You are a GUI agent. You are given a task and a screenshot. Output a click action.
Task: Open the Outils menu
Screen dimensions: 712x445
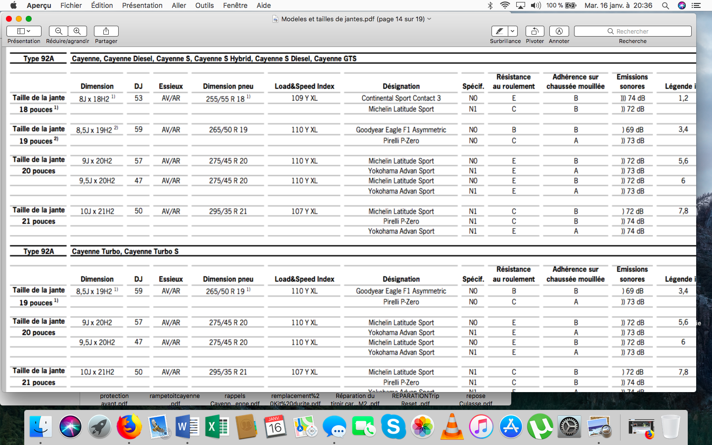point(204,5)
